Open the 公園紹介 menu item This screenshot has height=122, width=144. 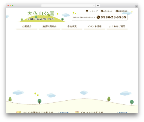[x=27, y=27]
